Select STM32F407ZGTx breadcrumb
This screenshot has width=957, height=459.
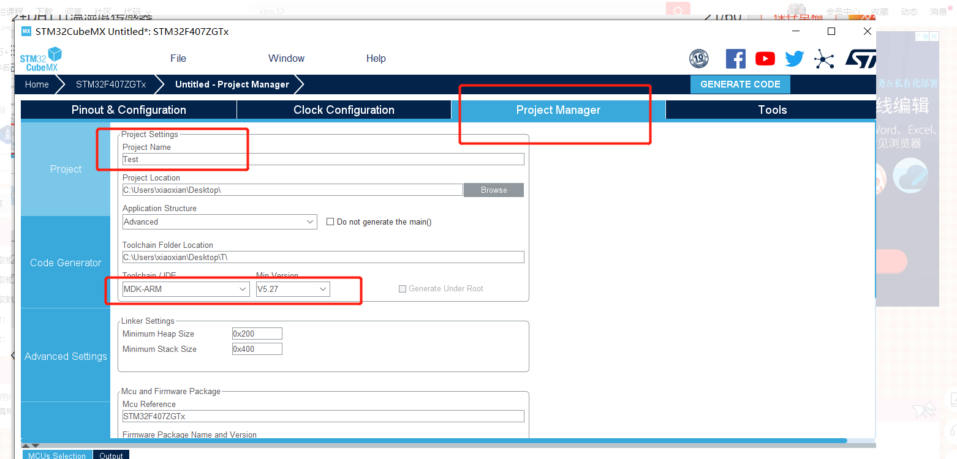point(111,84)
